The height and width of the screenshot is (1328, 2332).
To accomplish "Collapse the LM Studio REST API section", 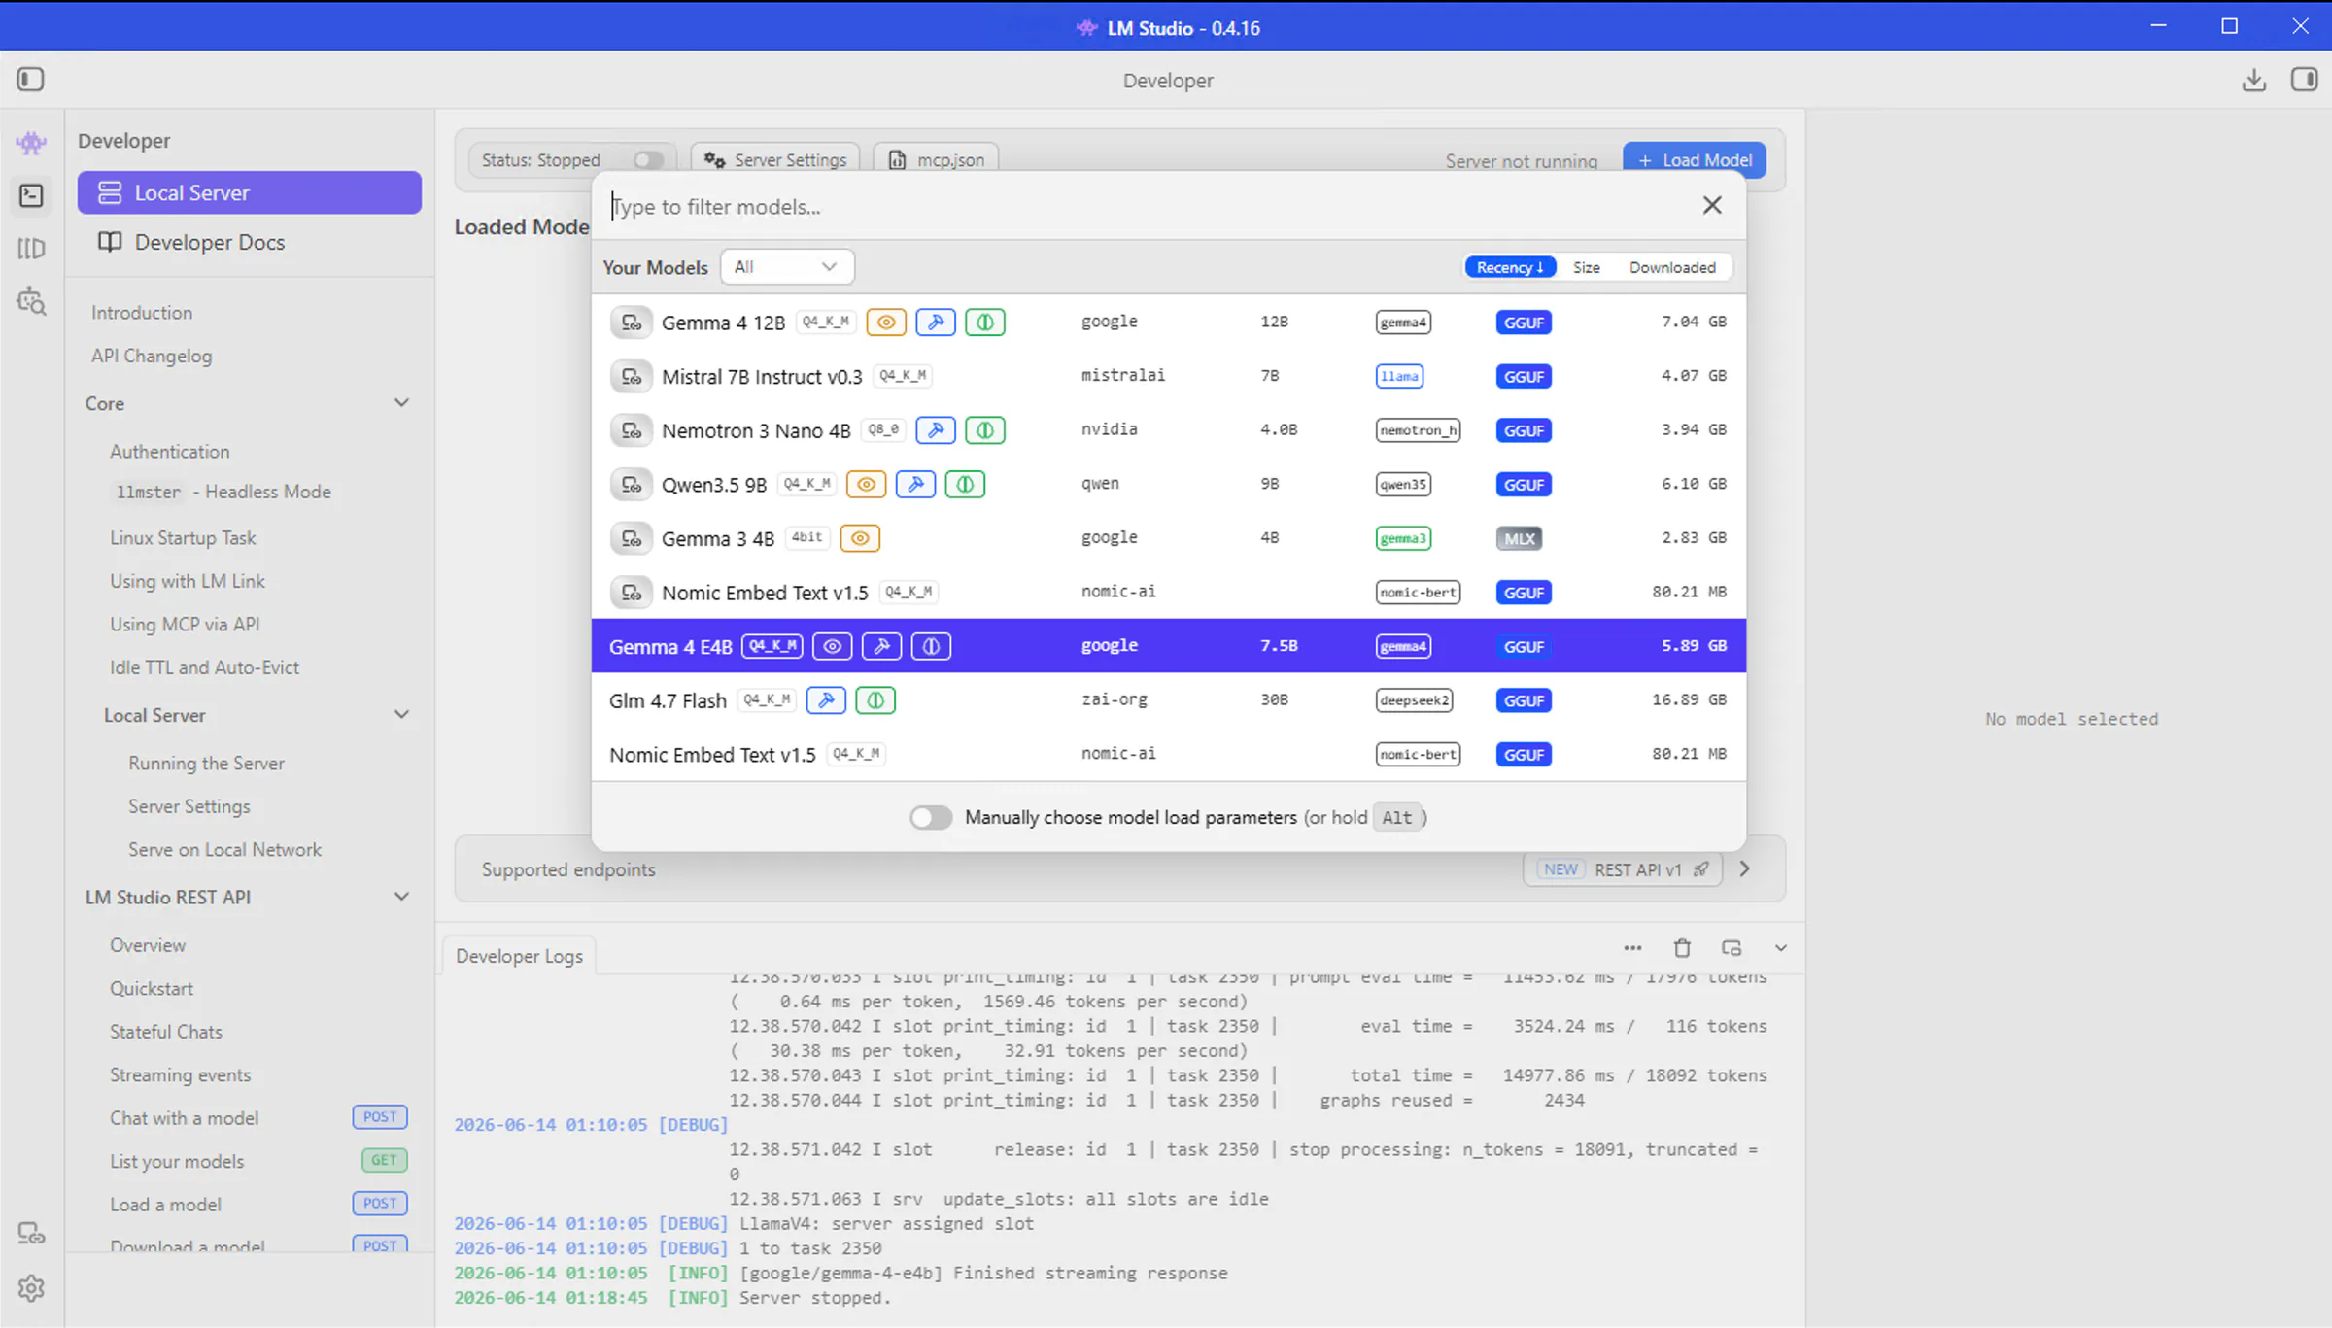I will pyautogui.click(x=401, y=897).
